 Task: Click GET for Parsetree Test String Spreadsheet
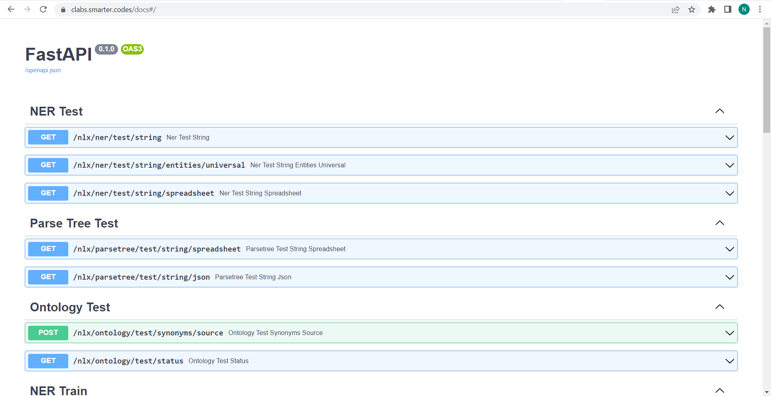[x=48, y=249]
